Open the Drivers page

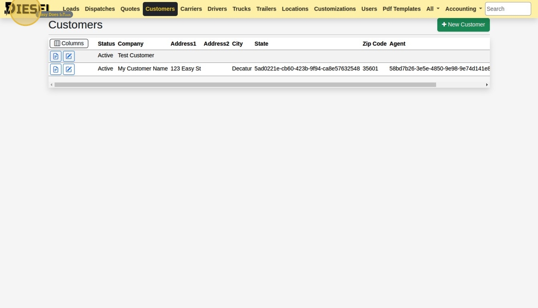217,9
